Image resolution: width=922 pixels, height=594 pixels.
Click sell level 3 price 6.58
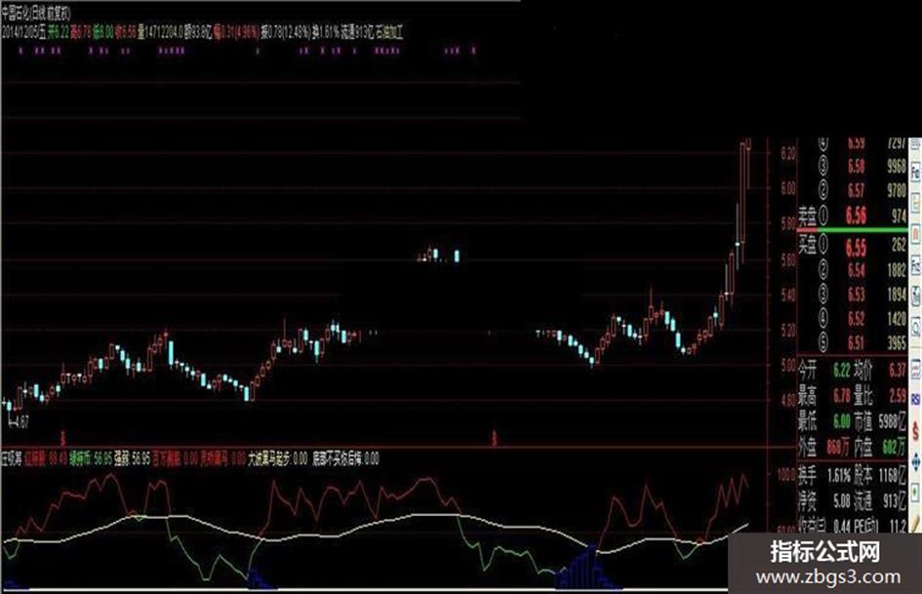(x=857, y=166)
